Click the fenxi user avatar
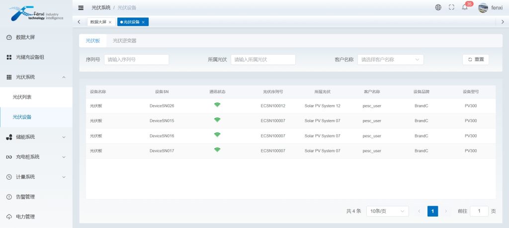509x228 pixels. click(483, 7)
